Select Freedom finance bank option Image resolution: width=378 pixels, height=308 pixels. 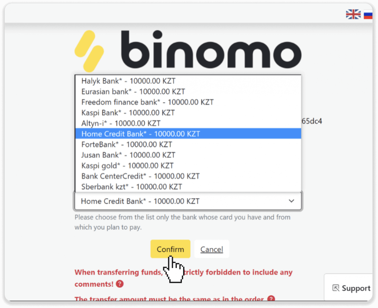pos(188,102)
